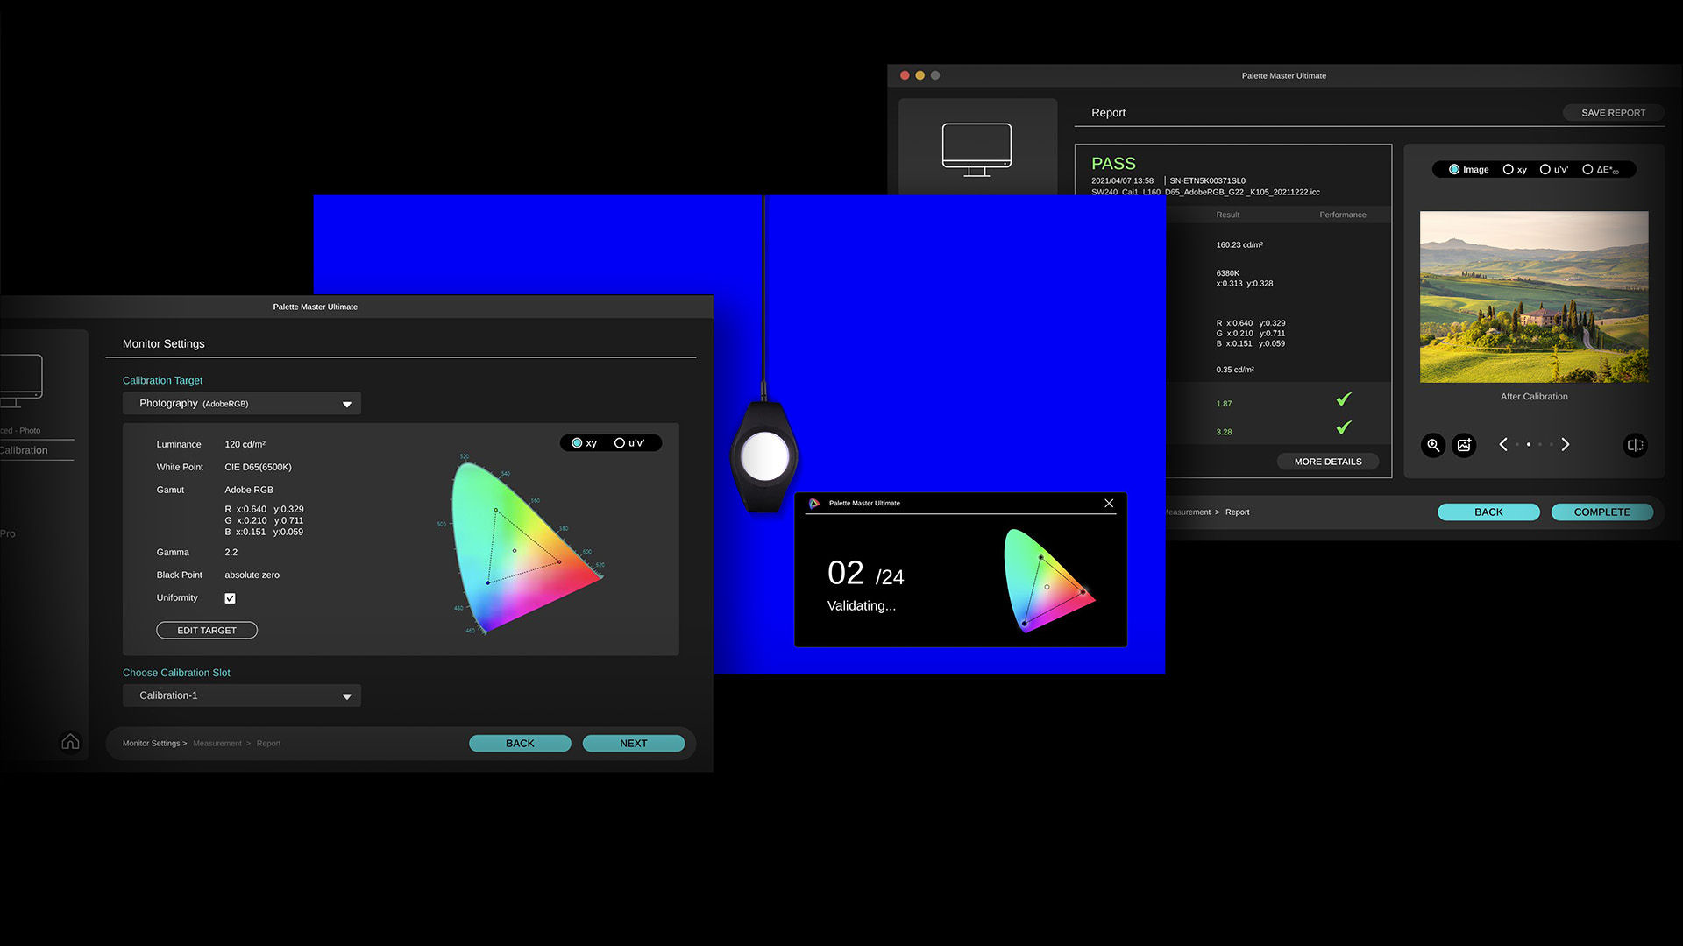Click the MORE DETAILS button in report
The height and width of the screenshot is (946, 1683).
(1327, 461)
